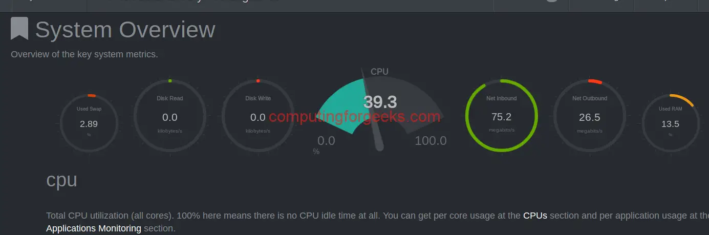Viewport: 709px width, 235px height.
Task: Follow the Applications Monitoring link
Action: [x=94, y=228]
